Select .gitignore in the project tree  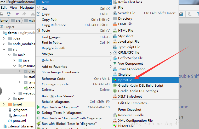[20, 110]
